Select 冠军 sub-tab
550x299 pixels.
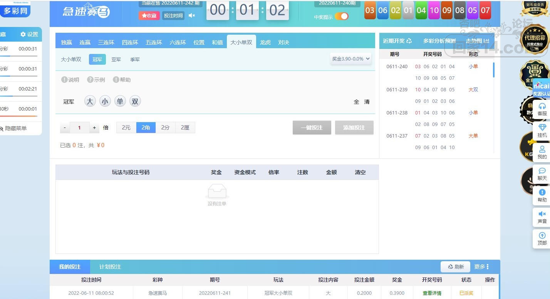pos(97,59)
